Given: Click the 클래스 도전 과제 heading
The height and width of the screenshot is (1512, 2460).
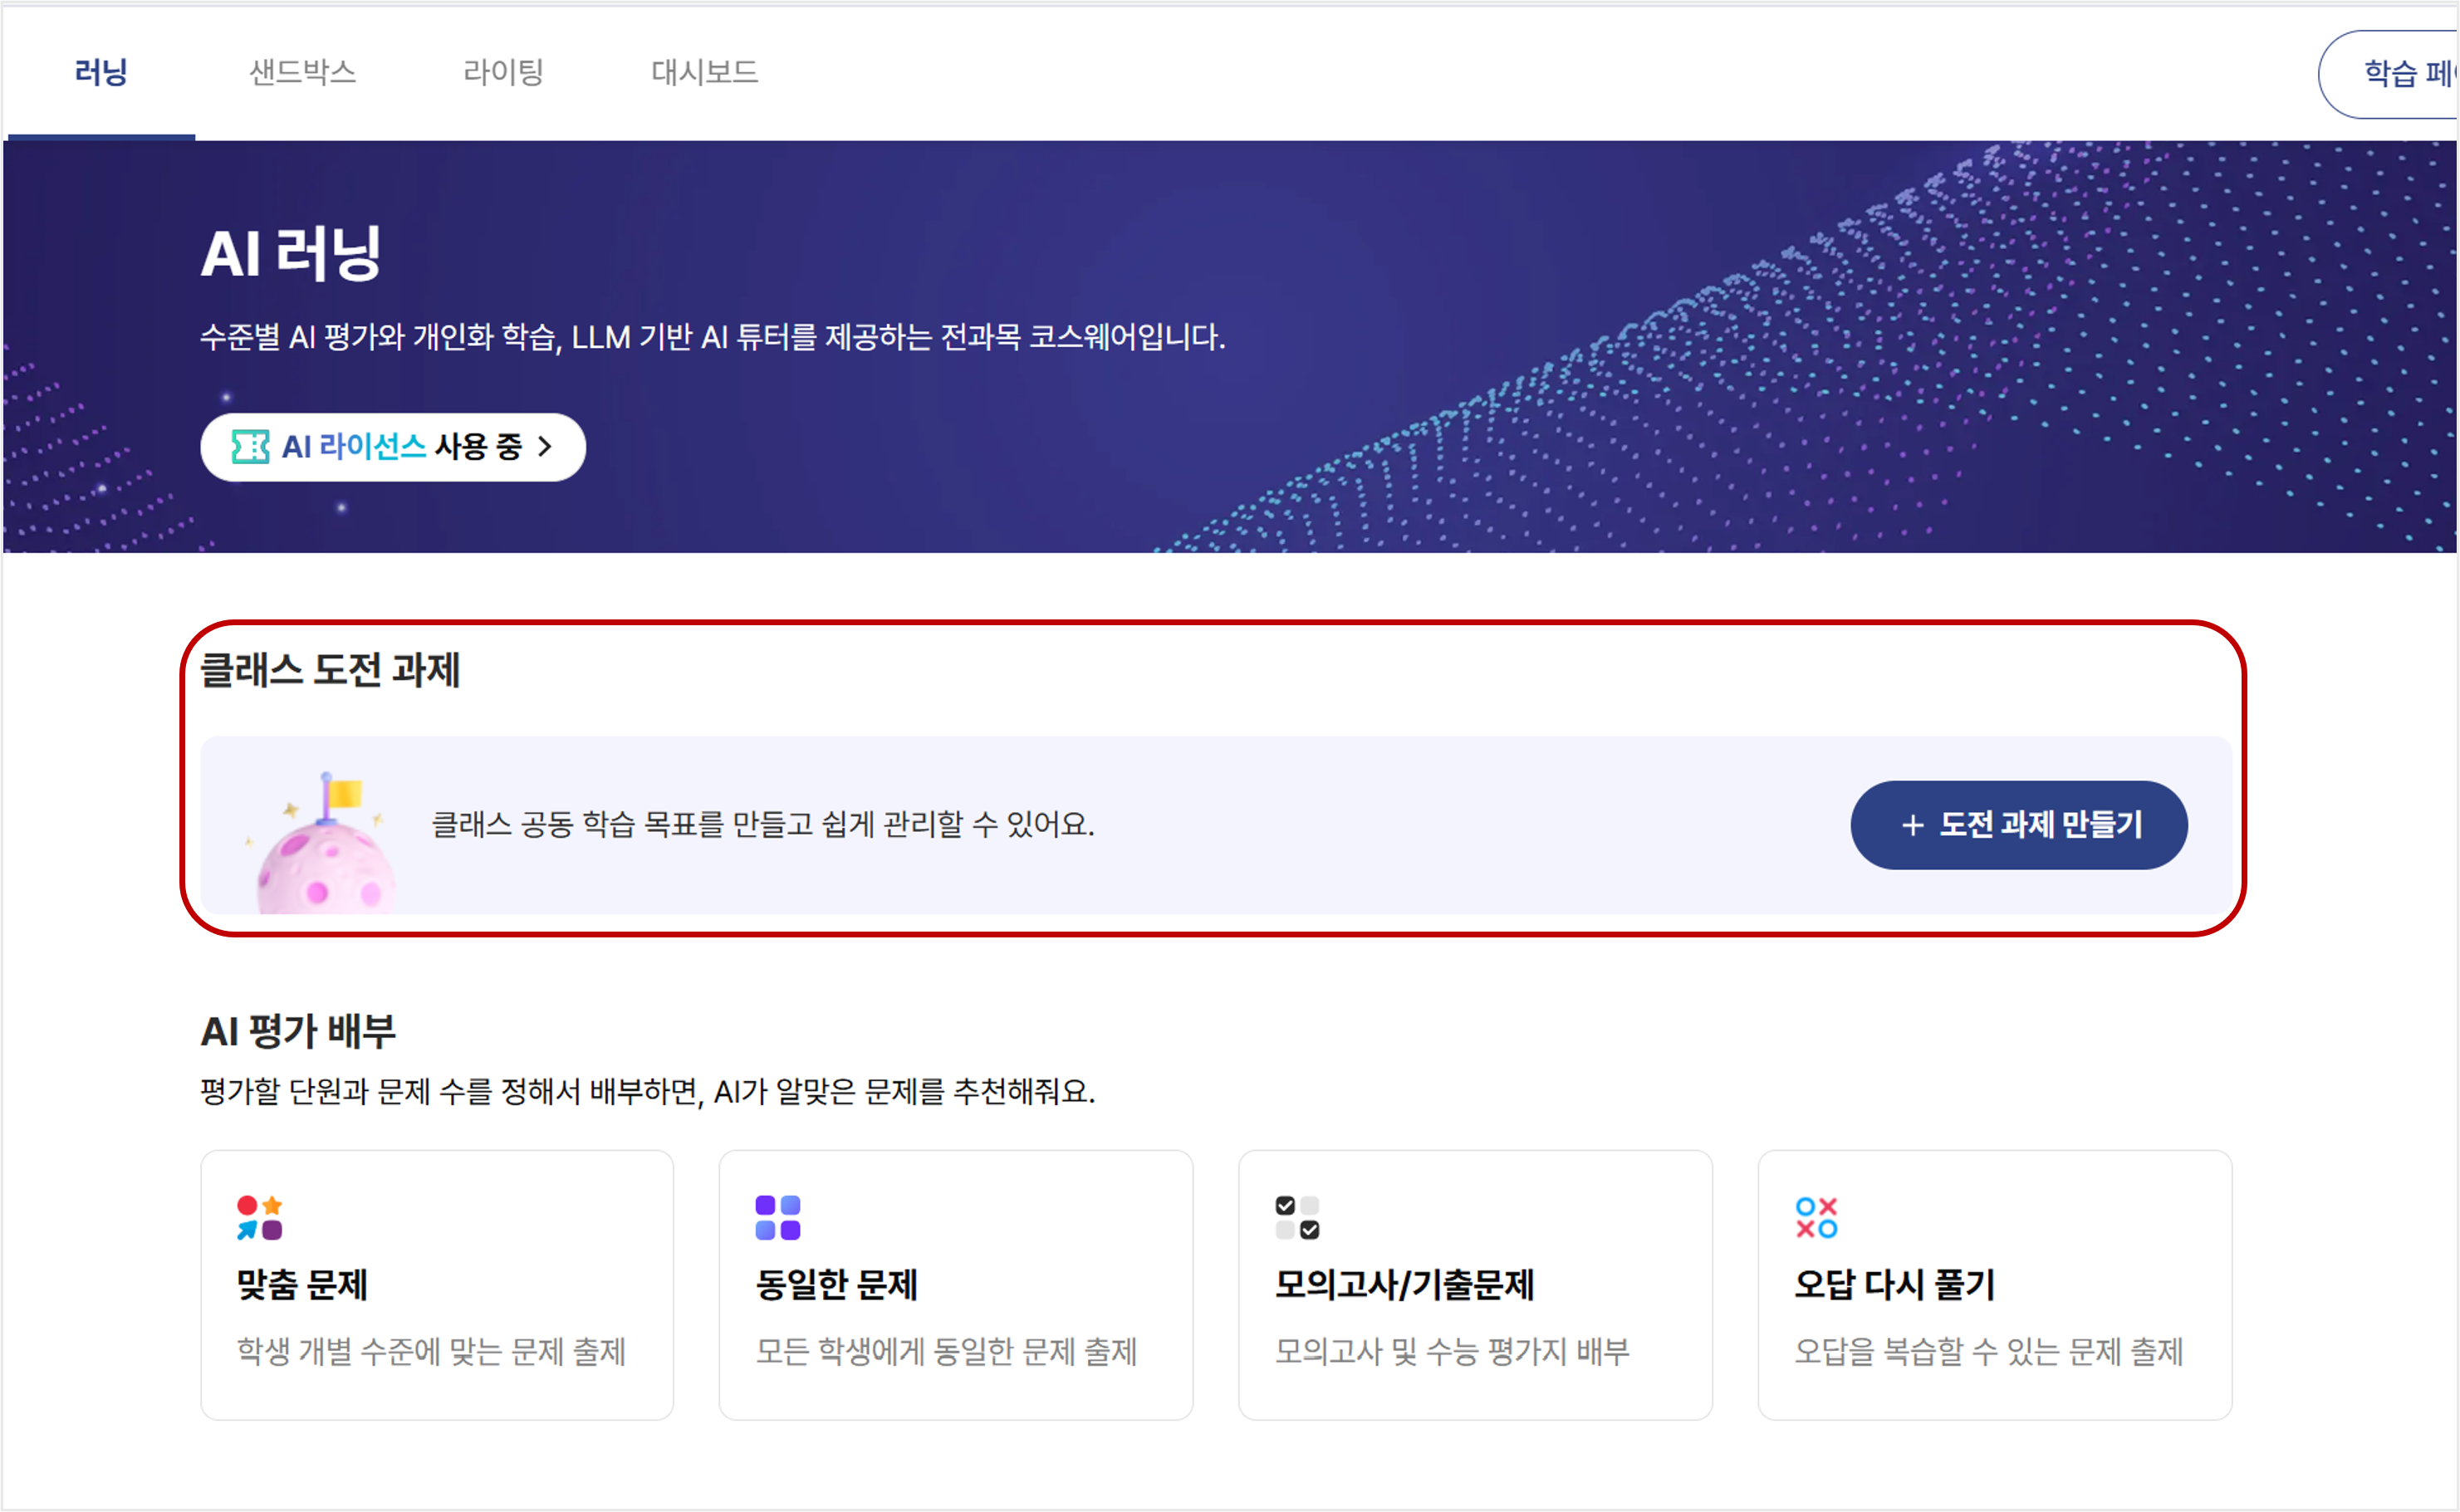Looking at the screenshot, I should click(330, 670).
